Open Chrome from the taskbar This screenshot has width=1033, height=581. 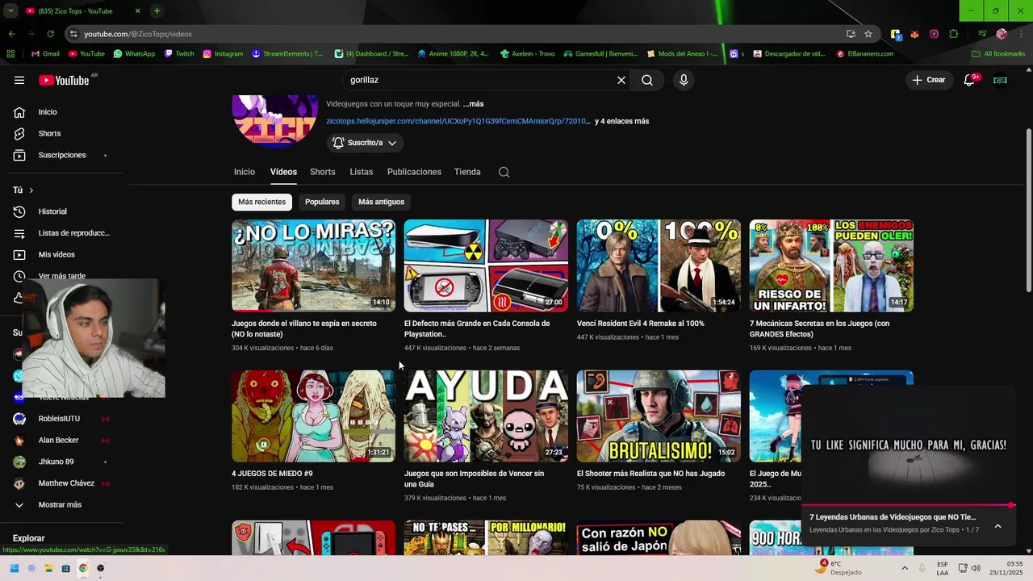click(83, 568)
